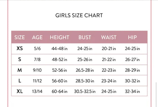Click the S size row label

[x=20, y=59]
